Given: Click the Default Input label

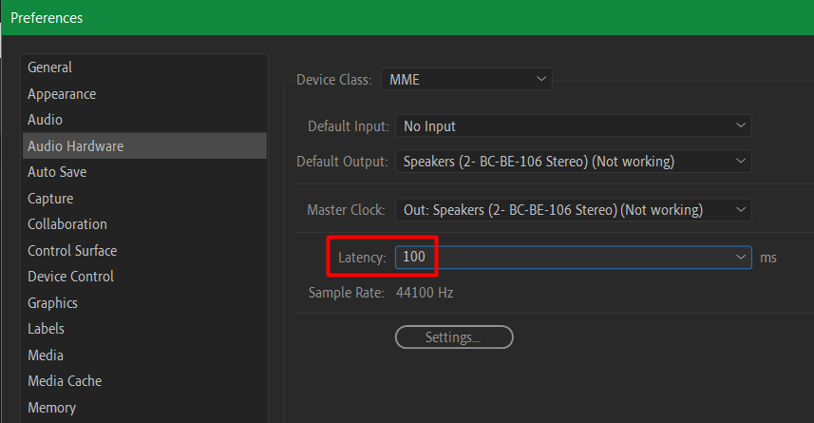Looking at the screenshot, I should (349, 126).
